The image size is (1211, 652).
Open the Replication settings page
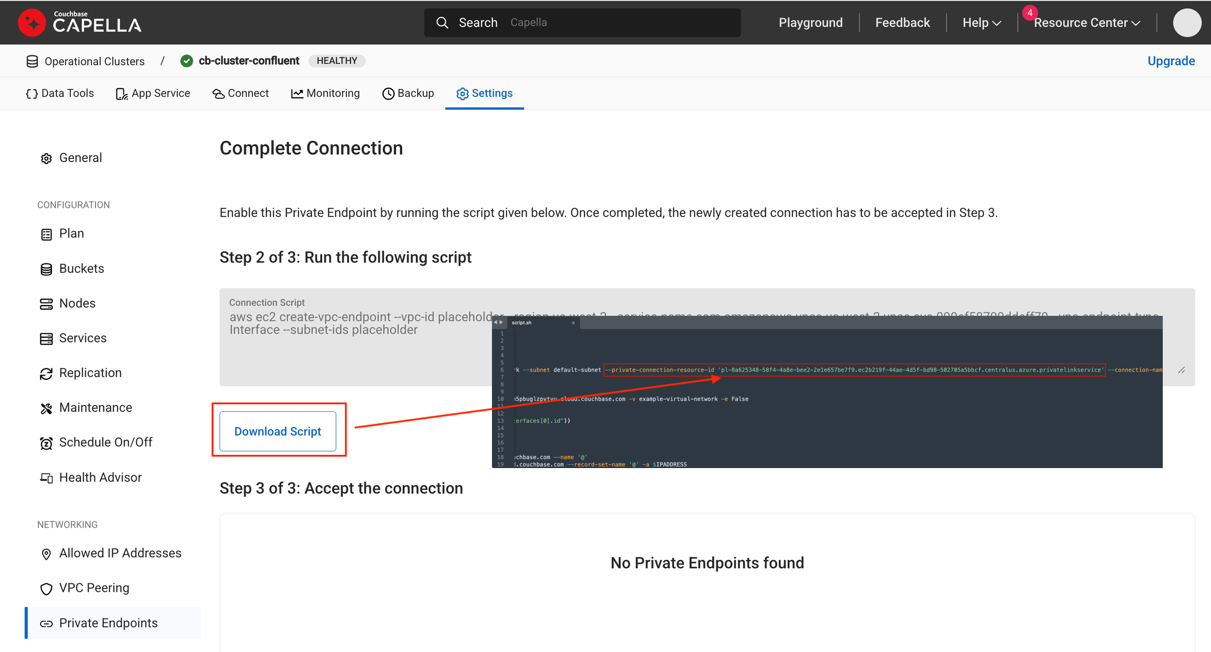(x=90, y=373)
